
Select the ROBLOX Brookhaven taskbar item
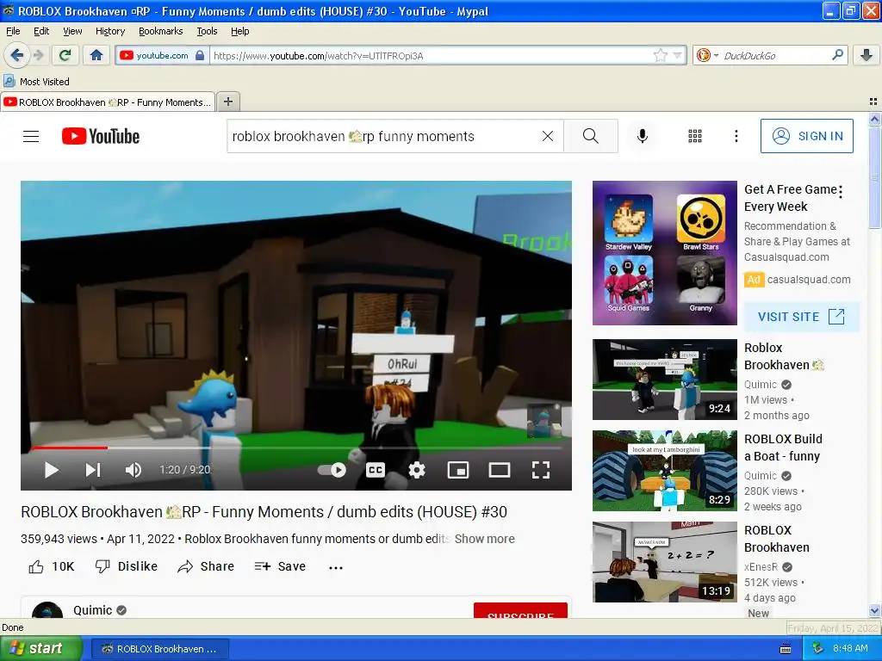pyautogui.click(x=160, y=649)
